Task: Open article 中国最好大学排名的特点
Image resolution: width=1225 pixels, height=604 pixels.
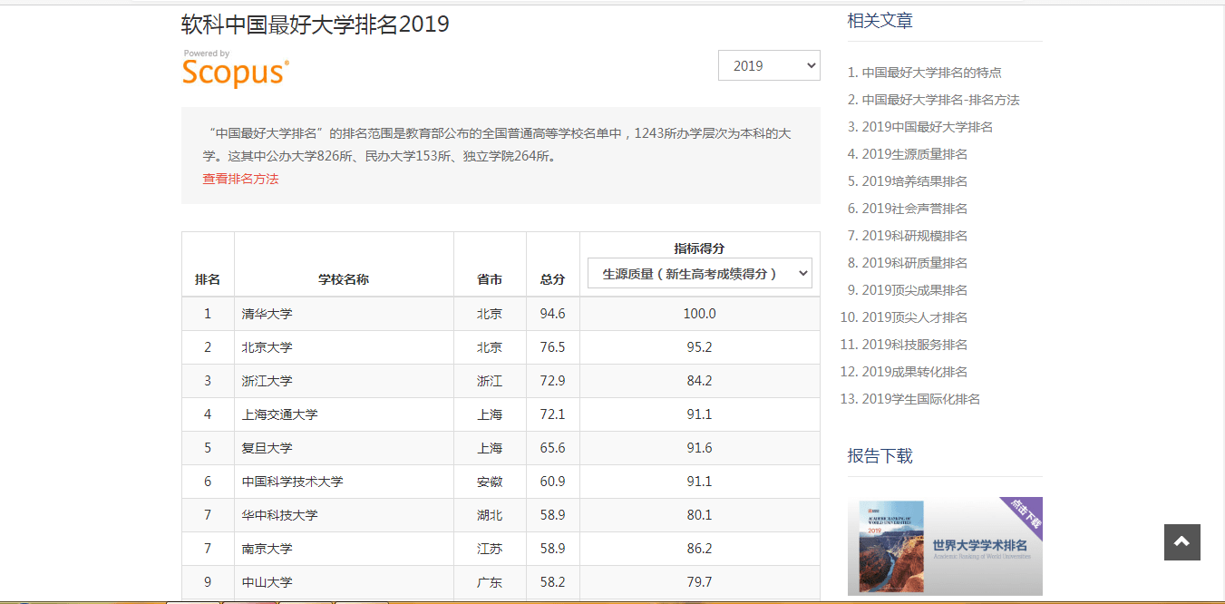Action: 931,73
